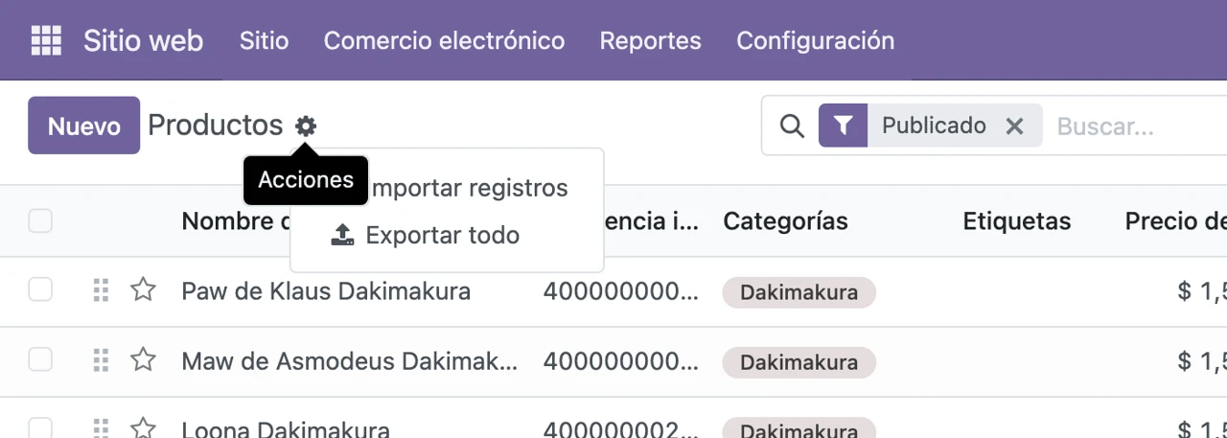Open product Paw de Klaus Dakimakura
1227x438 pixels.
[x=326, y=291]
